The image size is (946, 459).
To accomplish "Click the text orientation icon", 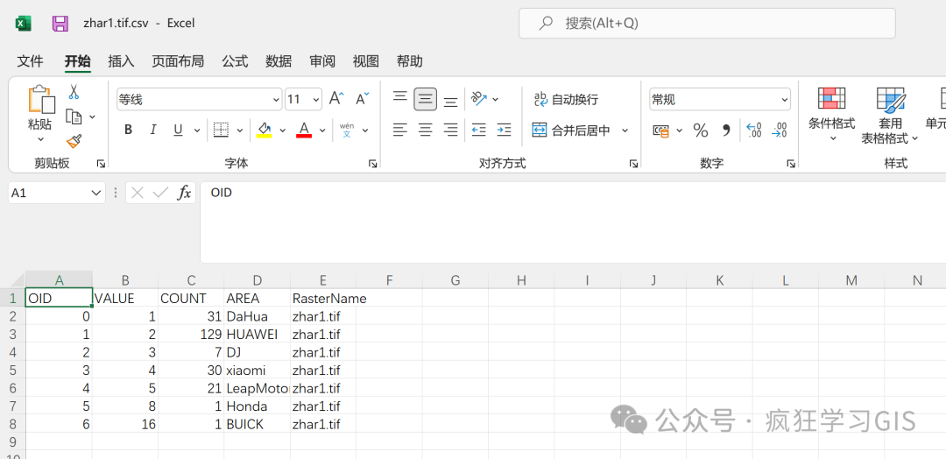I will 479,98.
